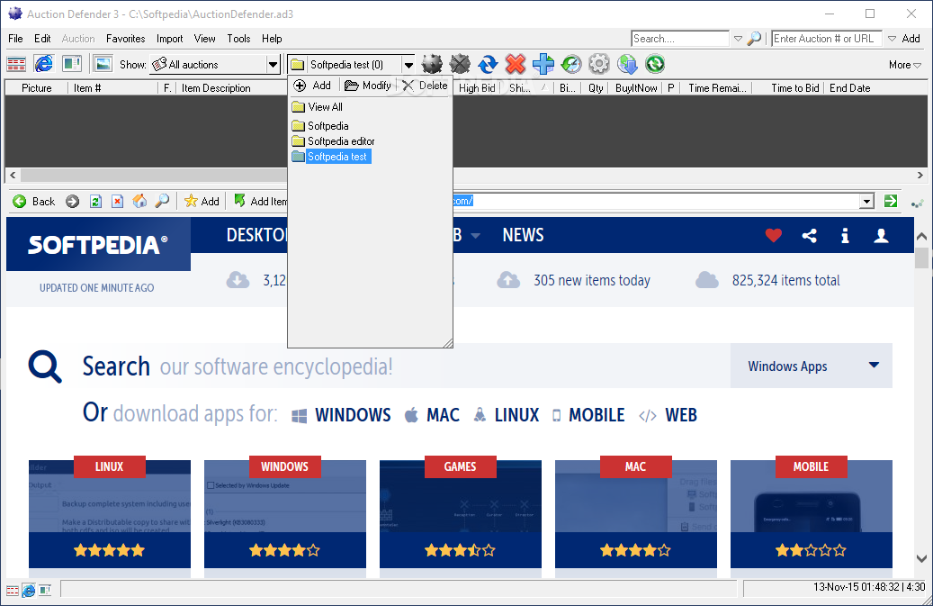
Task: Click the browser search magnifier icon
Action: point(162,201)
